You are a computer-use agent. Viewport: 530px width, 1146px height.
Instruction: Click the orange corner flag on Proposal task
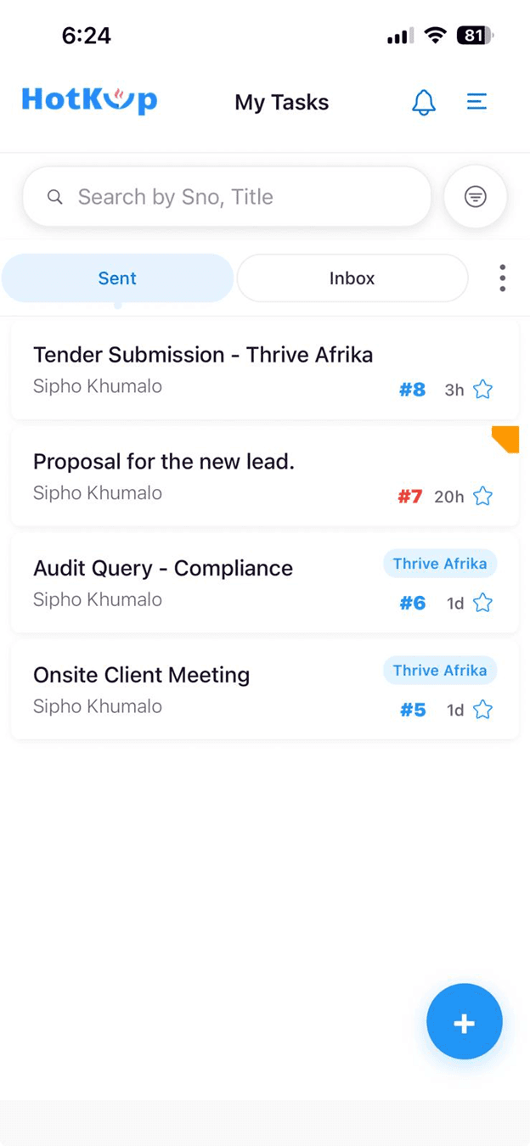click(x=506, y=439)
